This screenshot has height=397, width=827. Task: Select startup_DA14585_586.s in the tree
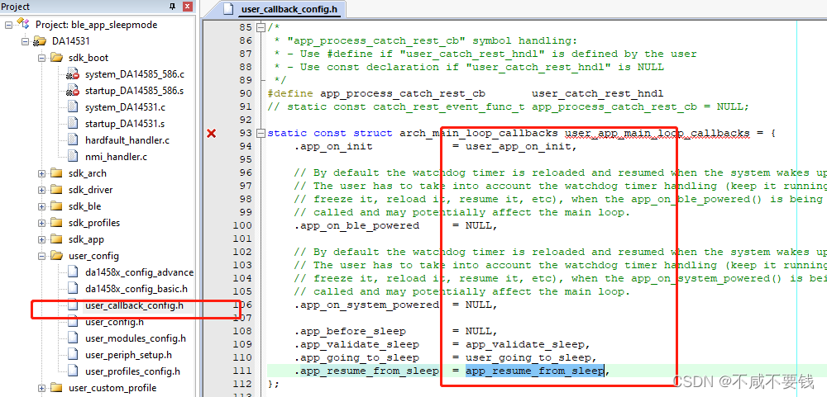[135, 91]
